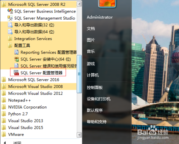Click the 导入和导出数据(64 位) icon
Image resolution: width=179 pixels, height=144 pixels.
10,32
